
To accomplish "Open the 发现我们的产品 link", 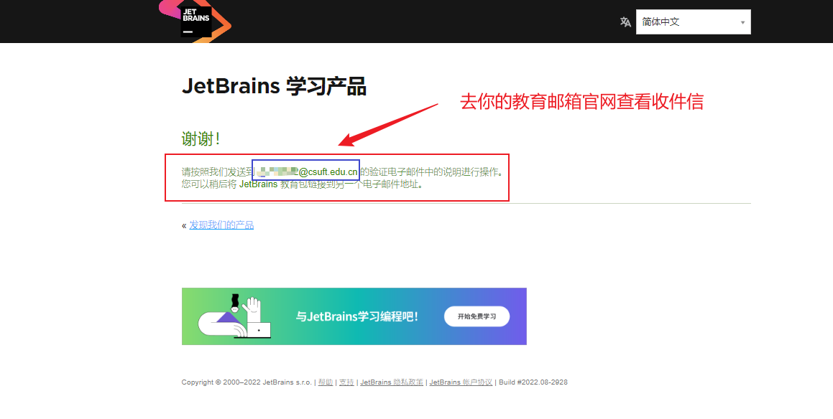I will tap(221, 225).
